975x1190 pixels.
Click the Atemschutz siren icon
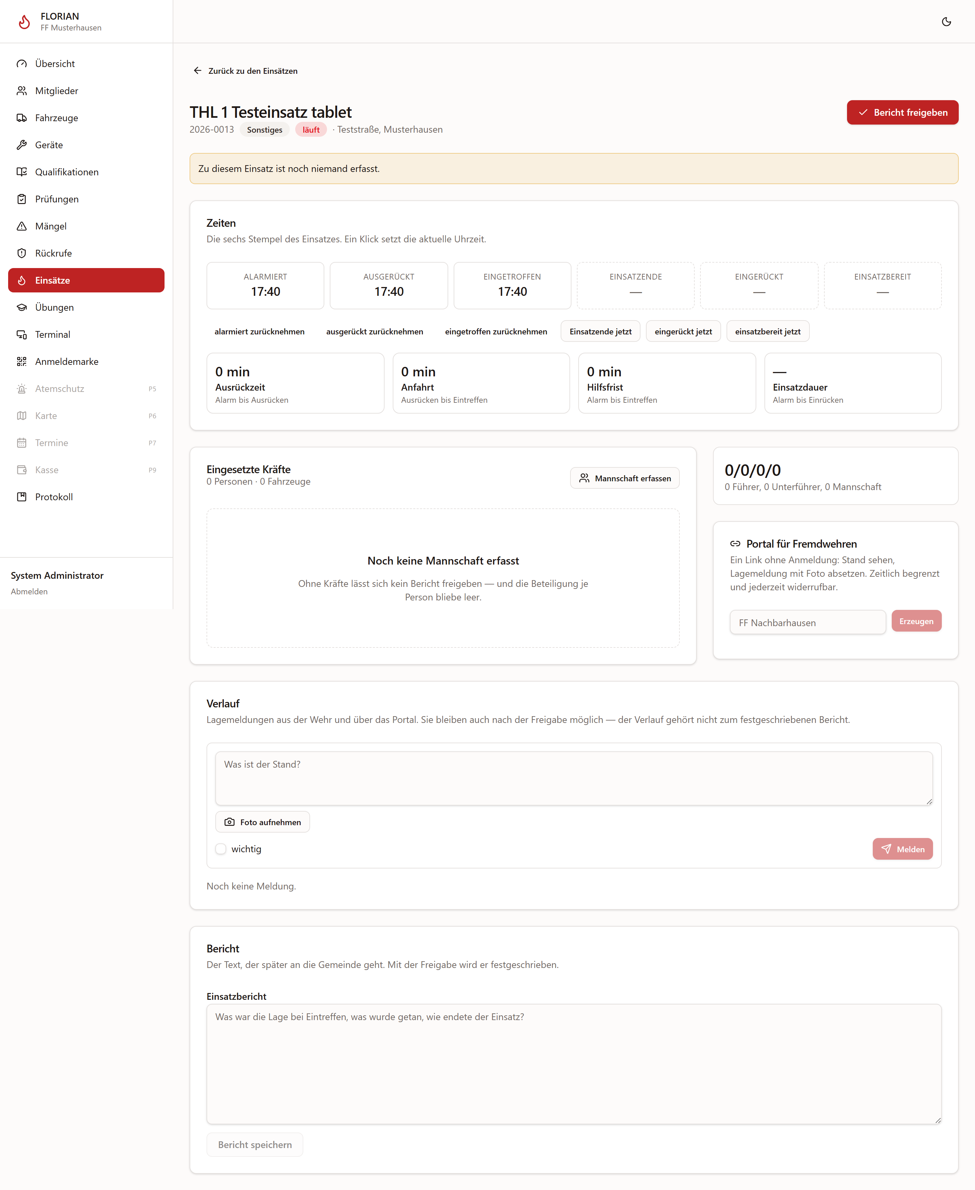(x=22, y=389)
